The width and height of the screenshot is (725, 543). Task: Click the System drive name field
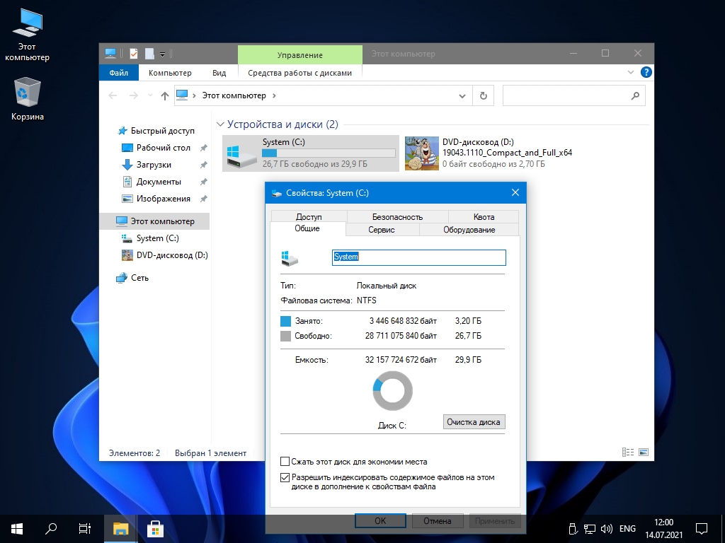418,257
